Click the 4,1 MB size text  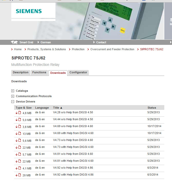tap(27, 168)
